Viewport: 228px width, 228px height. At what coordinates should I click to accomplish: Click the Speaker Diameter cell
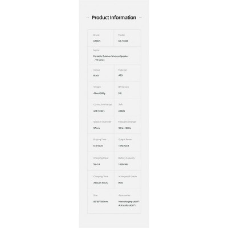point(101,125)
